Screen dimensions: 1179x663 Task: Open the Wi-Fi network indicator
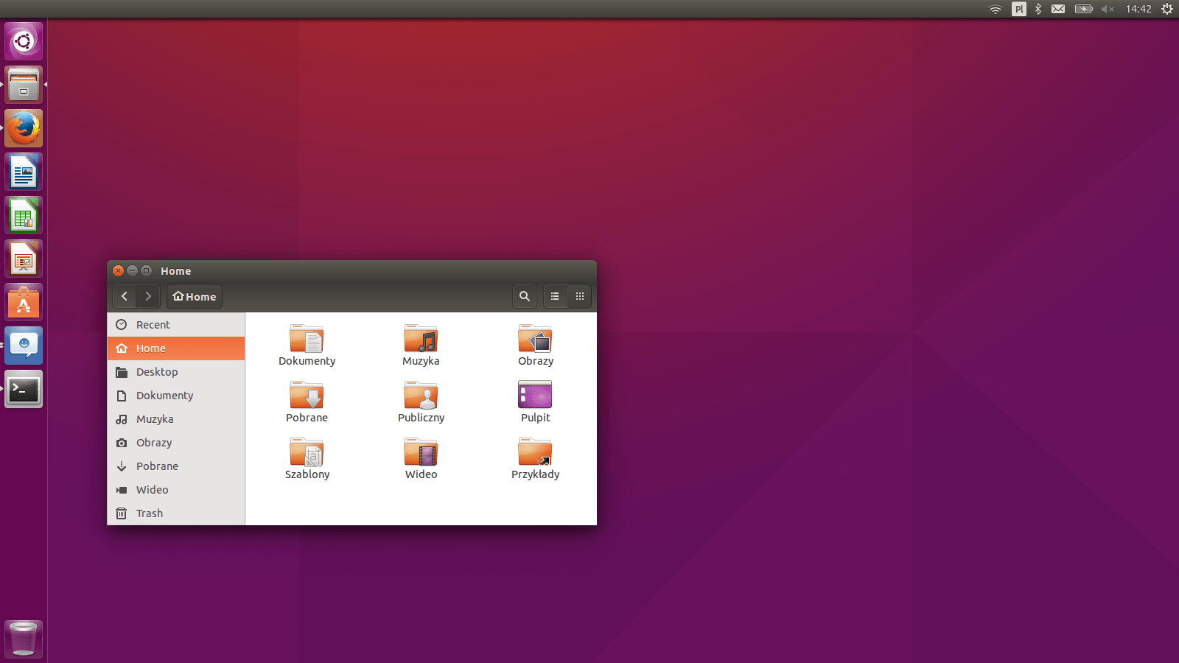(996, 9)
